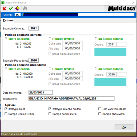Click the green checkmark confirm icon
137x137 pixels.
click(x=11, y=9)
